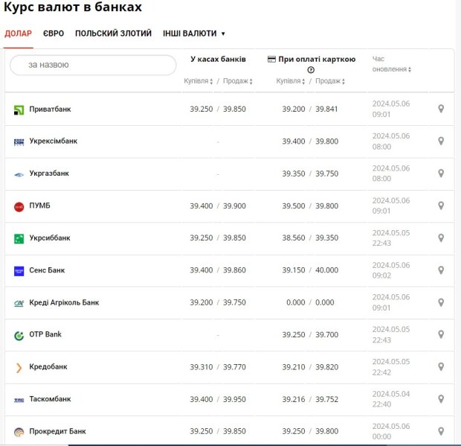Viewport: 461px width, 446px height.
Task: Show branches map for Кредобанк
Action: click(441, 367)
